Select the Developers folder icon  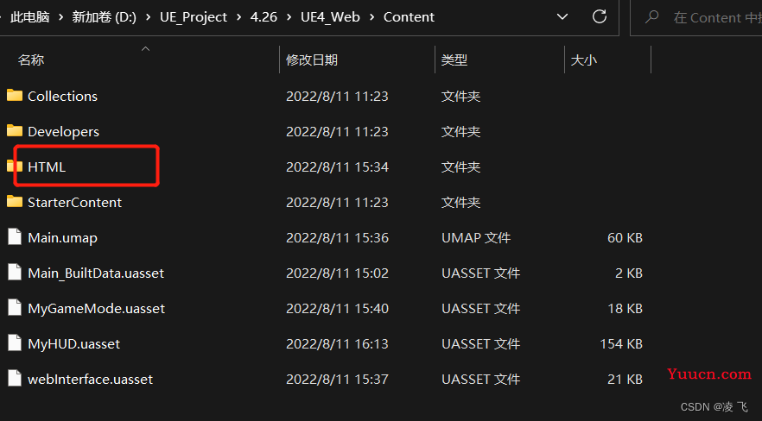(x=15, y=131)
